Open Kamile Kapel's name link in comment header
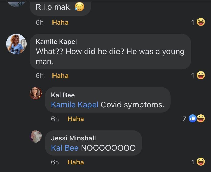 (56, 42)
